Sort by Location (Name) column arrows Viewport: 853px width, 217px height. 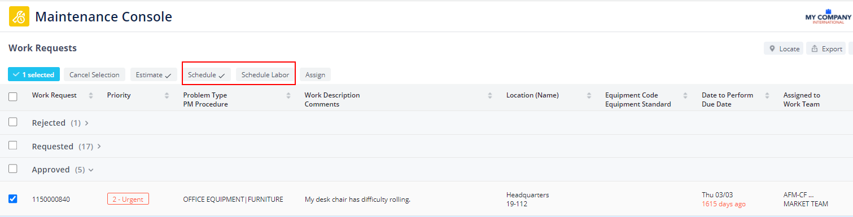pos(589,95)
